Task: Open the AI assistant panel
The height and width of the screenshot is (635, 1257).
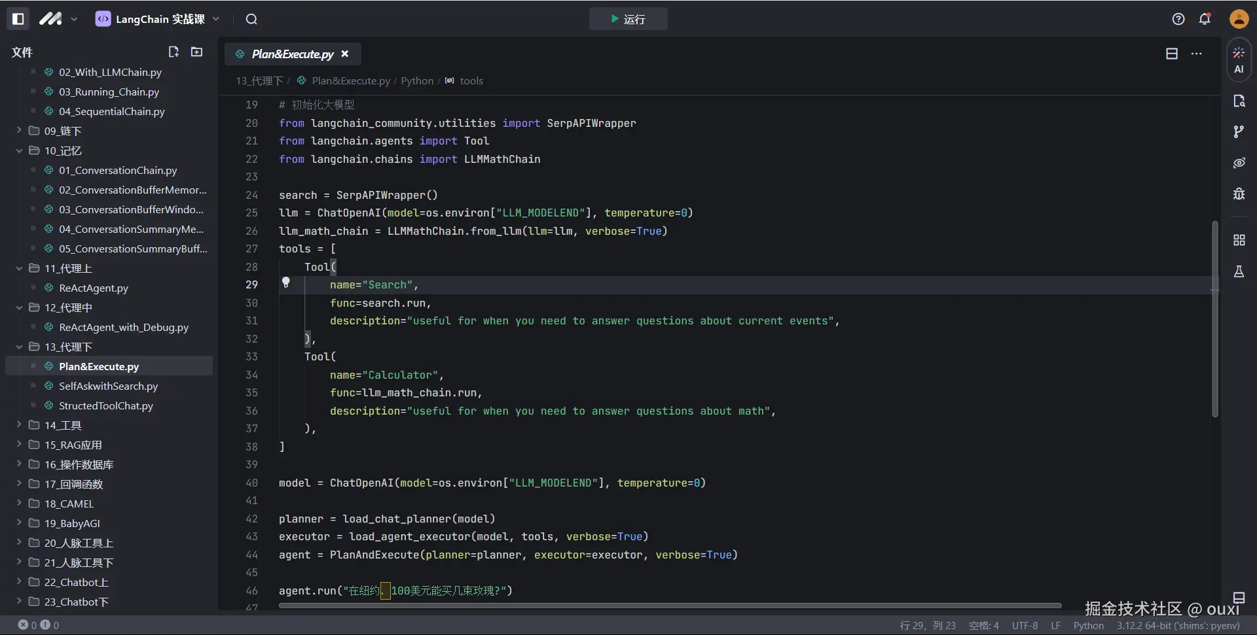Action: pyautogui.click(x=1239, y=60)
